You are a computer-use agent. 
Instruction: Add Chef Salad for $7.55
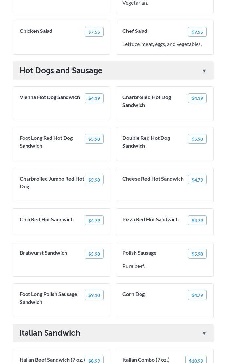coord(197,32)
